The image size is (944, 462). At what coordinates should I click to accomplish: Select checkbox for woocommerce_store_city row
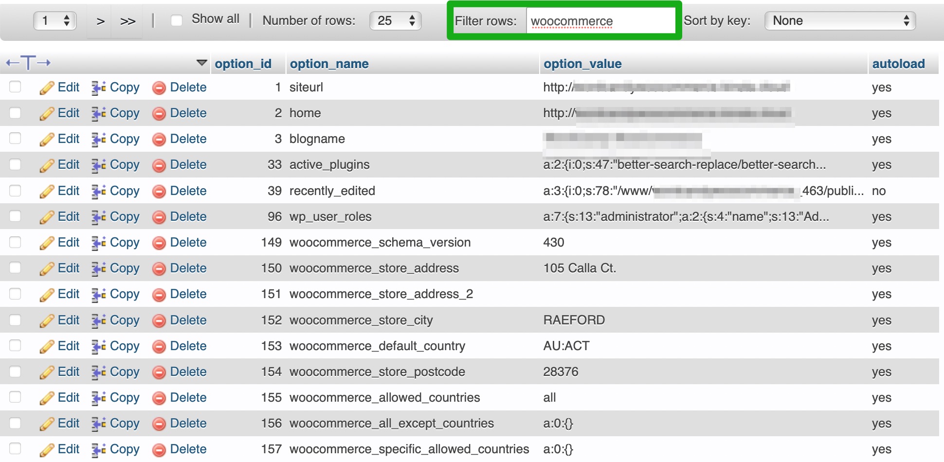click(x=15, y=320)
